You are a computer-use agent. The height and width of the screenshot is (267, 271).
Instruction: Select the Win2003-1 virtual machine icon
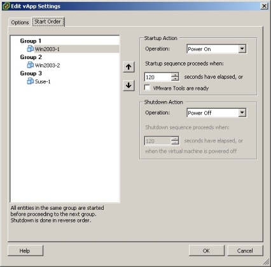(30, 48)
